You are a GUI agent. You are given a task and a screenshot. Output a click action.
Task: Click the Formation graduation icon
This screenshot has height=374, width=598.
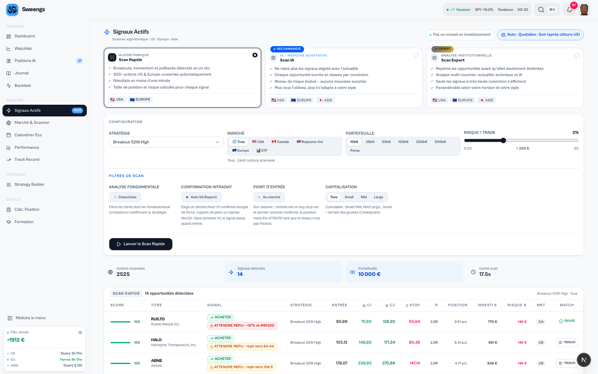point(9,222)
